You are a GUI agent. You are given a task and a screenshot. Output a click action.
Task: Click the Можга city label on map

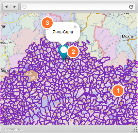[127, 36]
